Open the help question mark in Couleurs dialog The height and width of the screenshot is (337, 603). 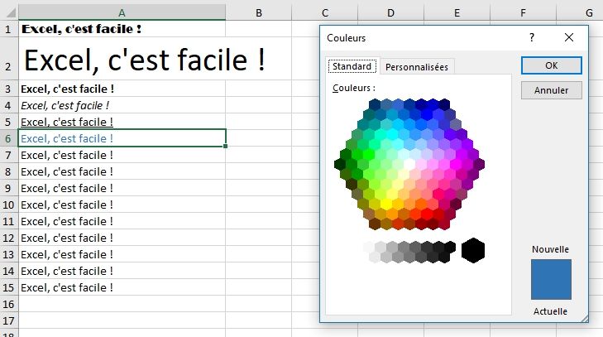coord(532,37)
